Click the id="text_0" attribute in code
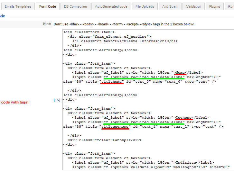The height and width of the screenshot is (171, 234). coord(138,82)
